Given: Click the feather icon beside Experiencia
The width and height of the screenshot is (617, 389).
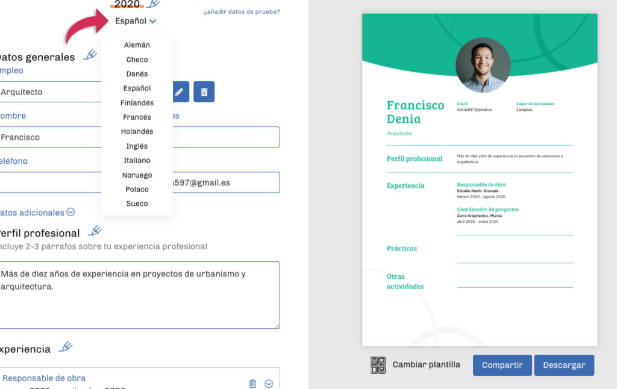Looking at the screenshot, I should (66, 347).
